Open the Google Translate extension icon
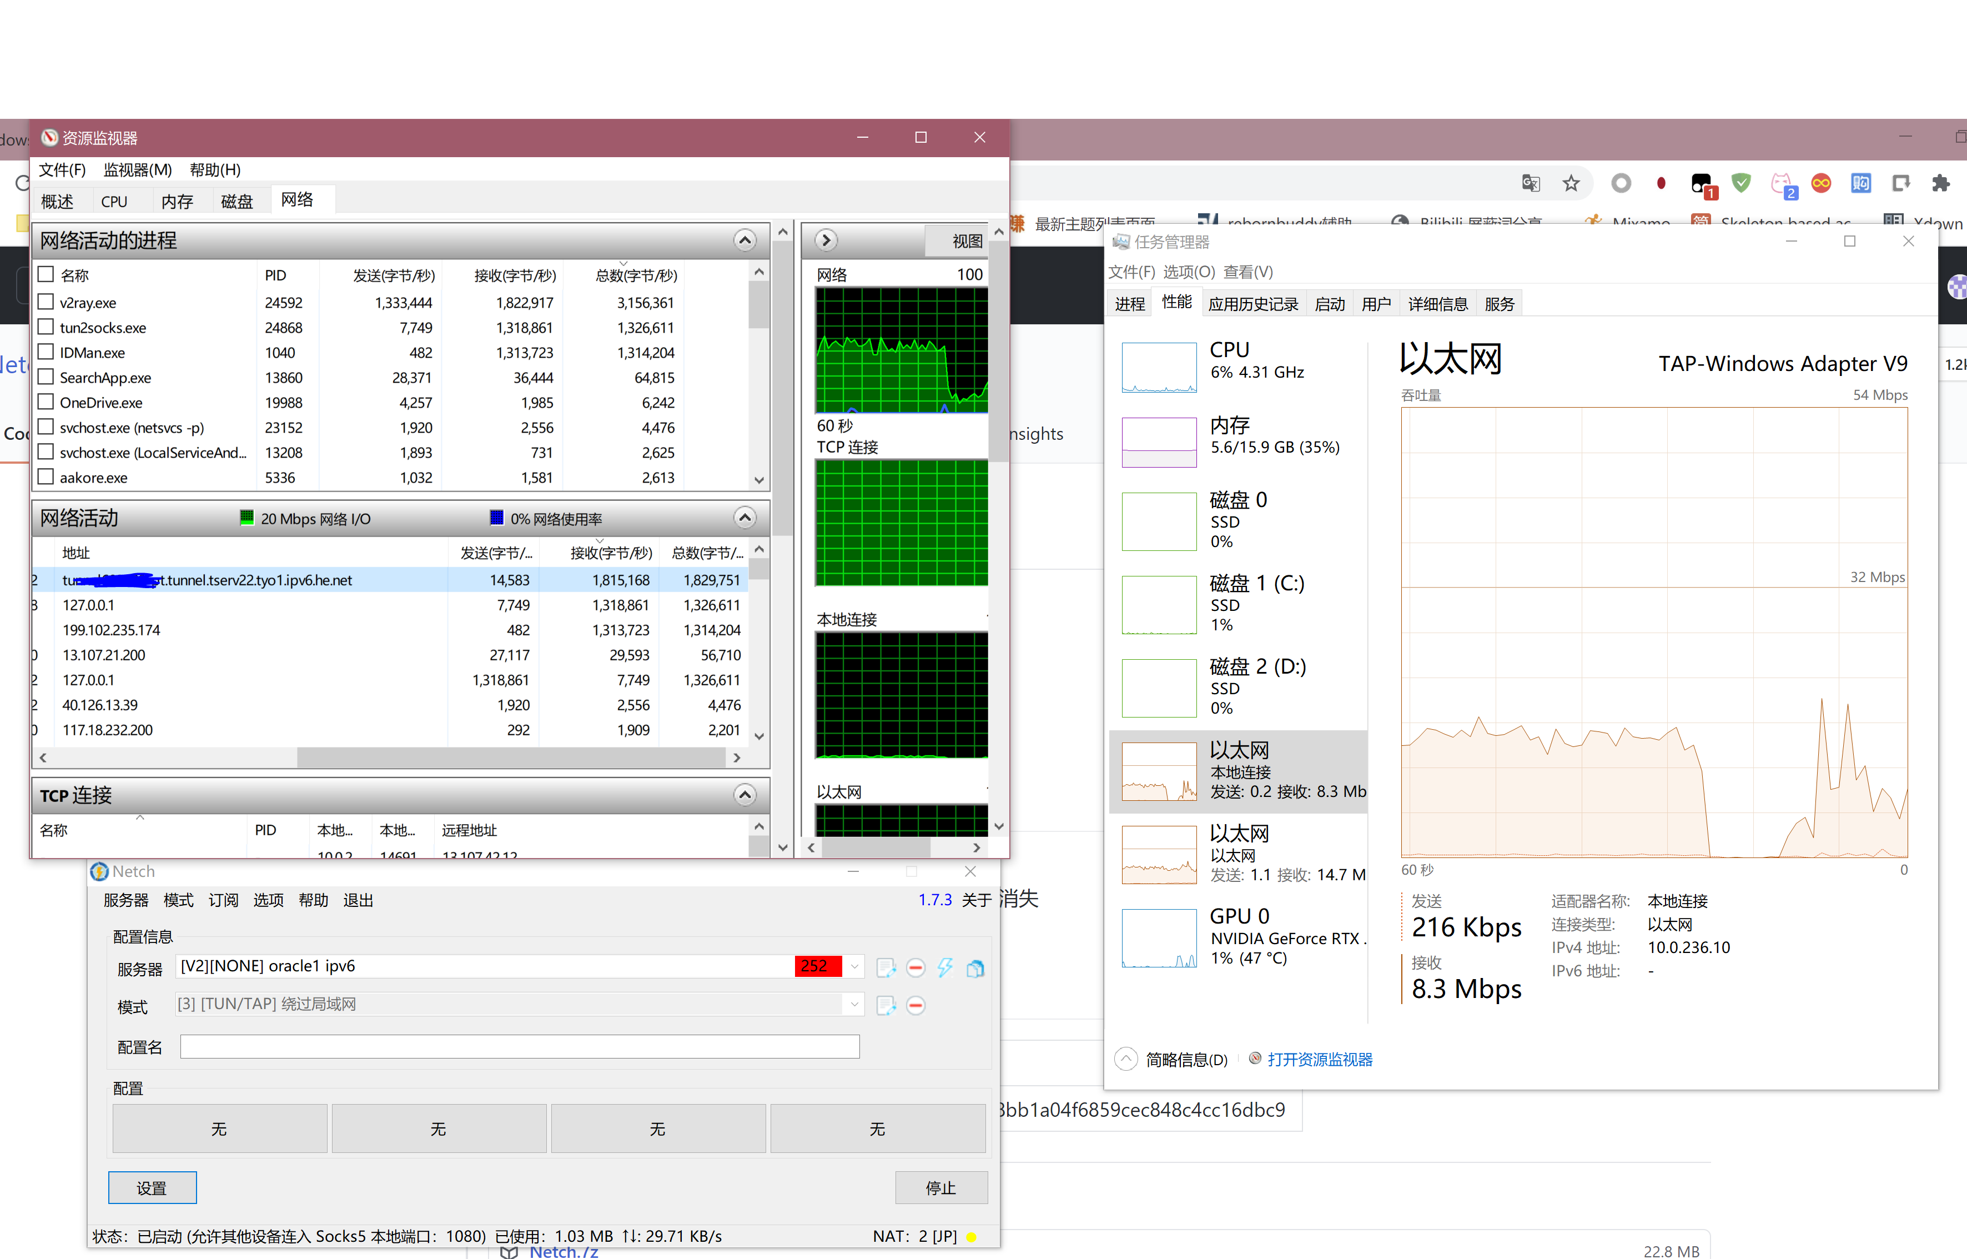This screenshot has height=1259, width=1967. coord(1531,183)
